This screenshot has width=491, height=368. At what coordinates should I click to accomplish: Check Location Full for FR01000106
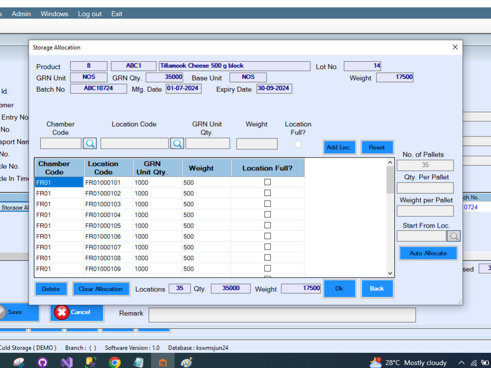click(268, 236)
